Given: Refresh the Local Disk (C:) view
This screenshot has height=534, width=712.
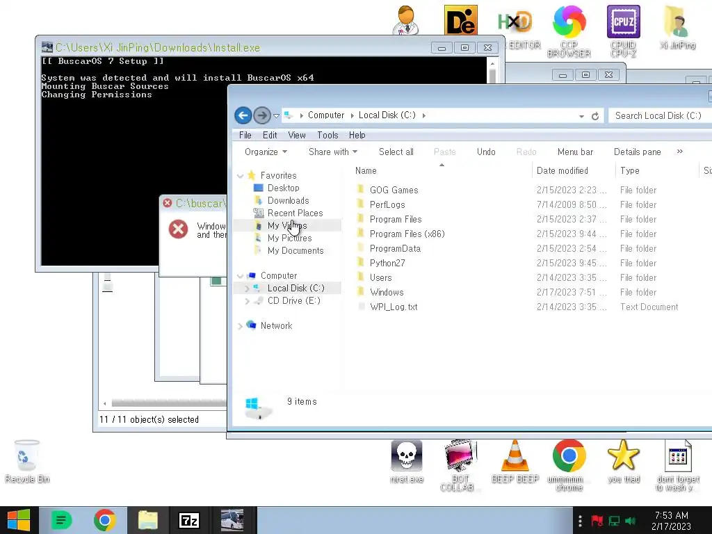Looking at the screenshot, I should (x=595, y=116).
